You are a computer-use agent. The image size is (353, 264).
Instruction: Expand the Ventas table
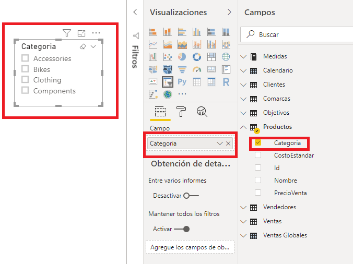coord(243,222)
